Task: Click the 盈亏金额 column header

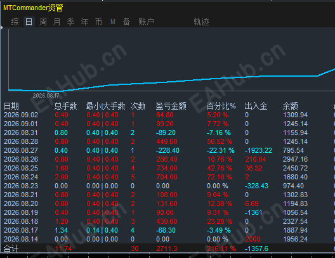Action: (171, 106)
